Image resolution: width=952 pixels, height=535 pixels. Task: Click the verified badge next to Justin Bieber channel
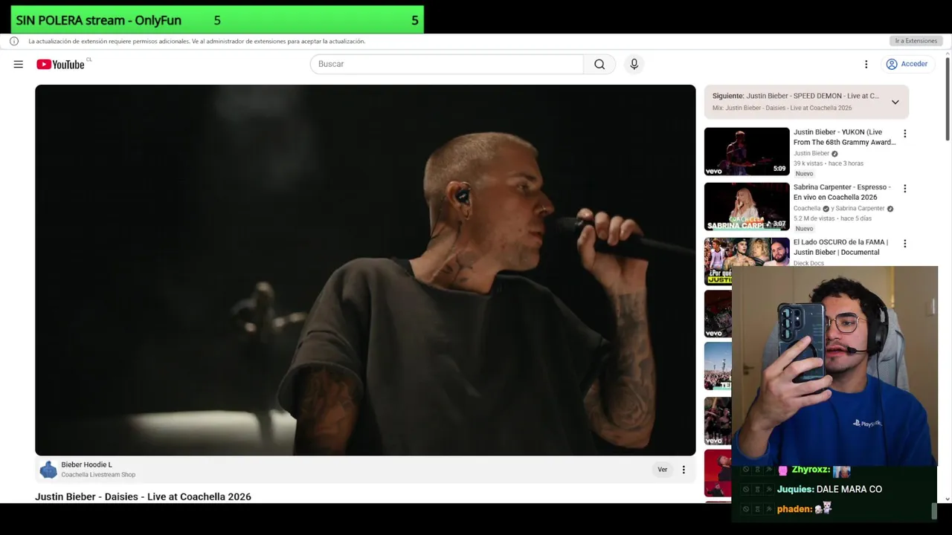(834, 154)
